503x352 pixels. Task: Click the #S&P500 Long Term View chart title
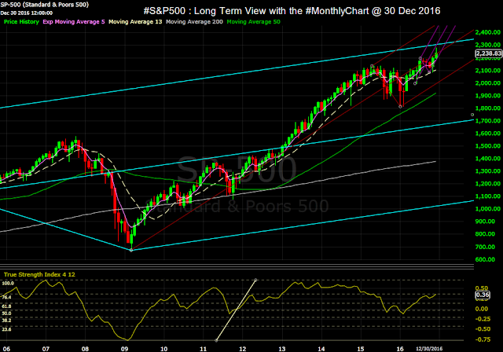point(292,11)
